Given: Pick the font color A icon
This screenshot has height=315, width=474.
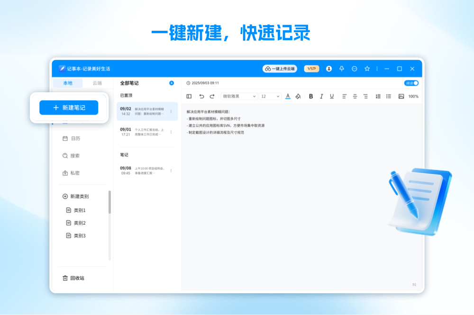Looking at the screenshot, I should (288, 96).
